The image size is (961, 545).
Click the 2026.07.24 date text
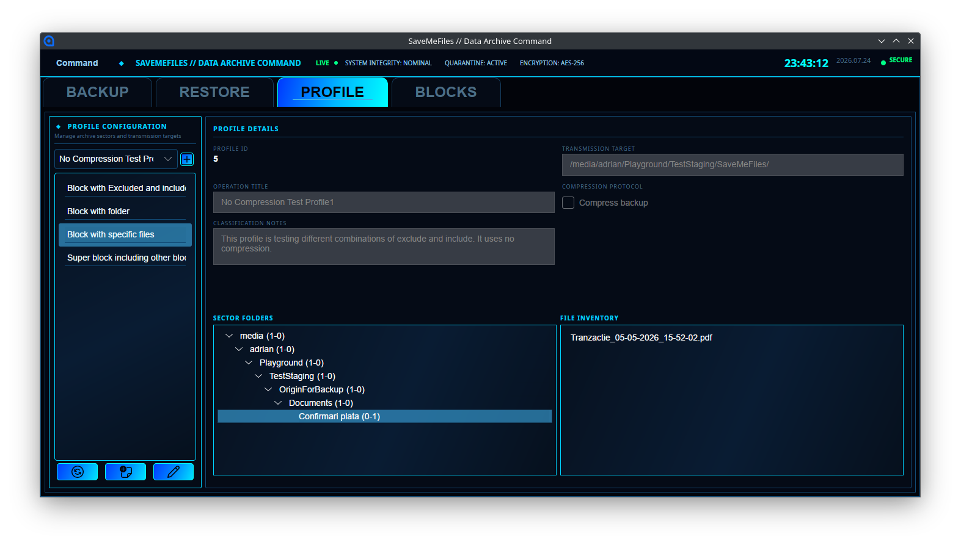[x=853, y=60]
